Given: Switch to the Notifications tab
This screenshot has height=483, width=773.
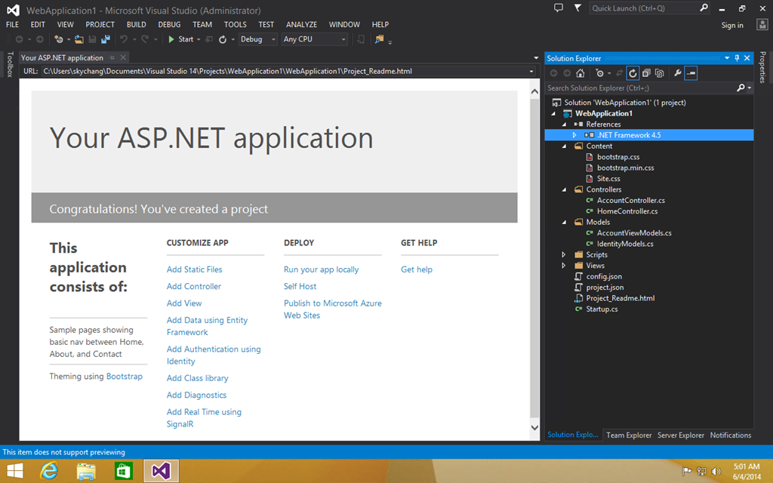Looking at the screenshot, I should (x=731, y=435).
